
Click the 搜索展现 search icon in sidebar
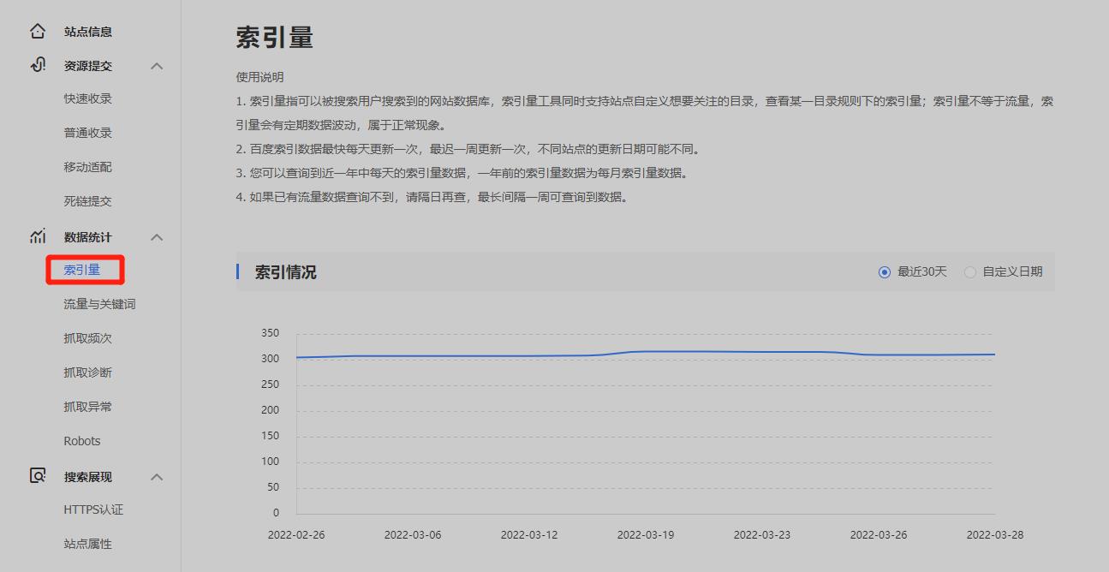tap(38, 476)
